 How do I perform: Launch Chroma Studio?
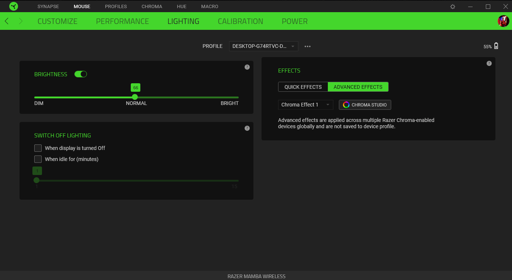pyautogui.click(x=365, y=105)
